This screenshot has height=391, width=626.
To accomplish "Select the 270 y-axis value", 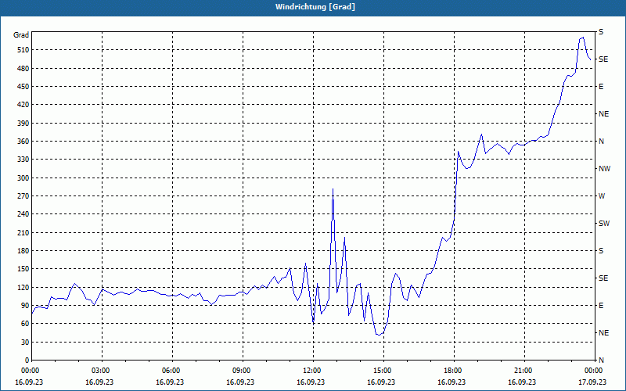I will click(x=22, y=196).
